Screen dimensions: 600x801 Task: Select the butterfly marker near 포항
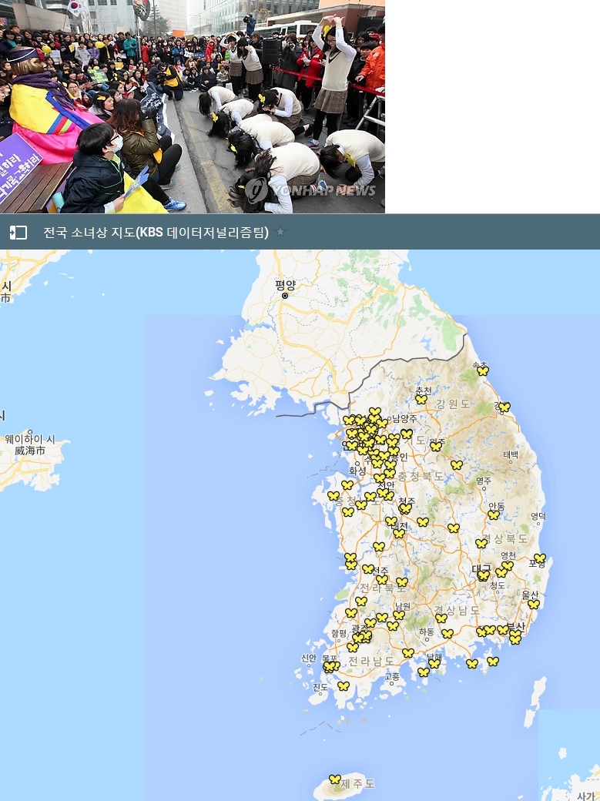[x=539, y=558]
